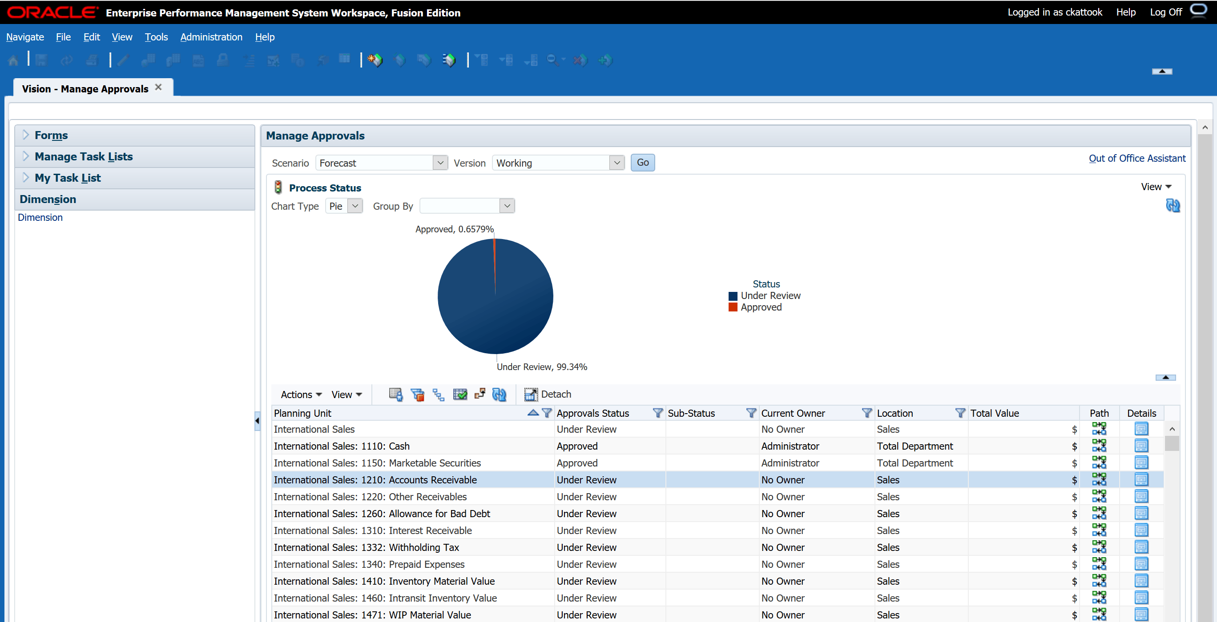Open details for International Sales: 1210: Accounts Receivable
Image resolution: width=1217 pixels, height=622 pixels.
pyautogui.click(x=1141, y=479)
